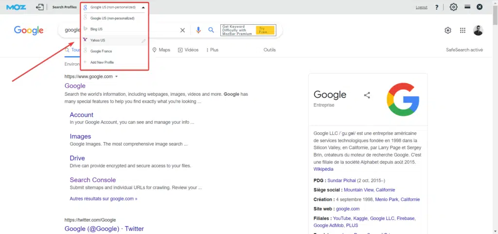Click the MozBar export/page analysis icon

(x=40, y=7)
